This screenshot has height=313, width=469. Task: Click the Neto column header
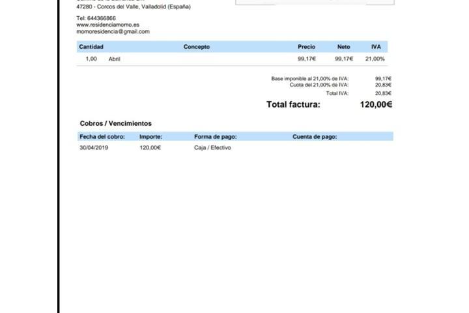point(343,47)
